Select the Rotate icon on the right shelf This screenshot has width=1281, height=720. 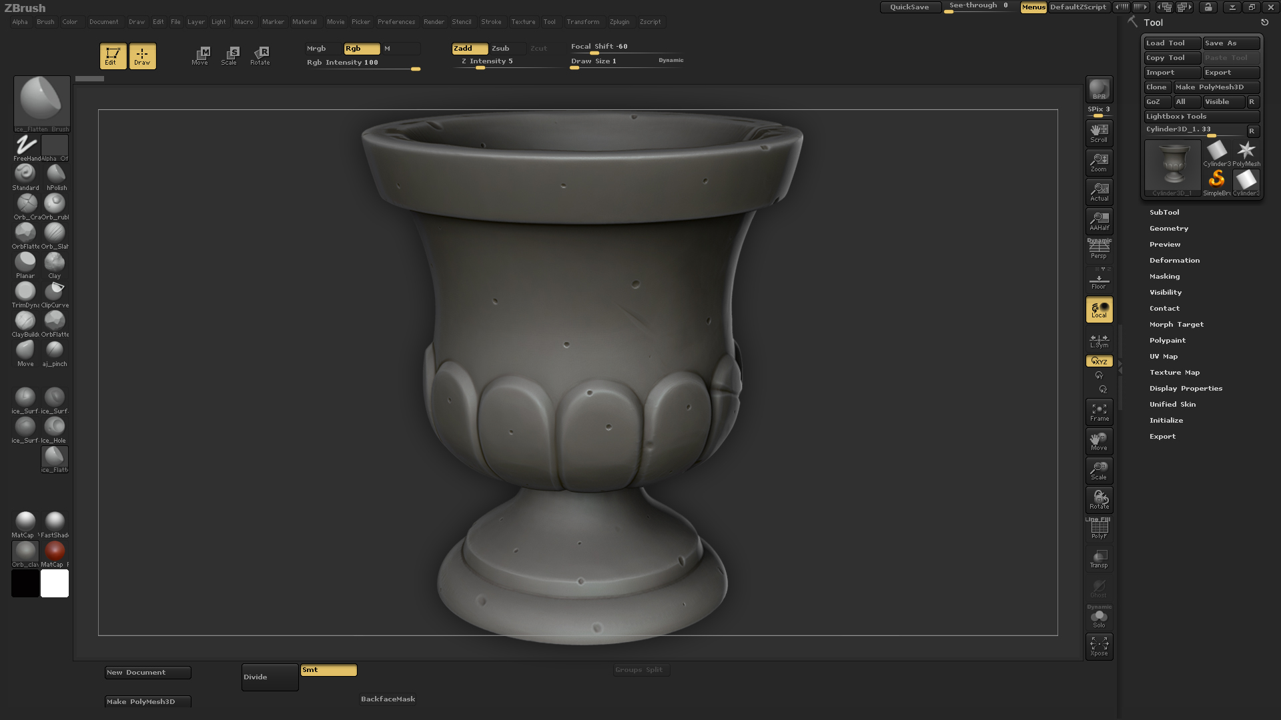click(x=1099, y=498)
